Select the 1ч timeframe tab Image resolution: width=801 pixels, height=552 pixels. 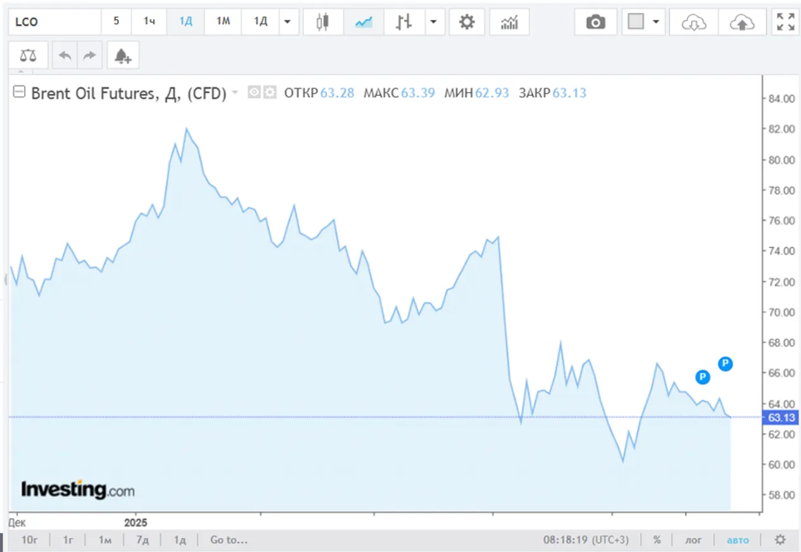click(149, 22)
